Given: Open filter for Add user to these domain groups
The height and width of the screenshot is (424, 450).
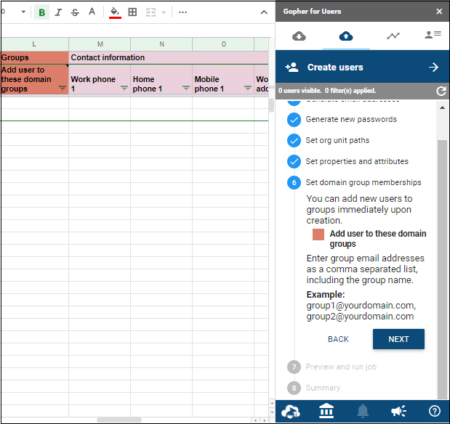Looking at the screenshot, I should (x=63, y=89).
